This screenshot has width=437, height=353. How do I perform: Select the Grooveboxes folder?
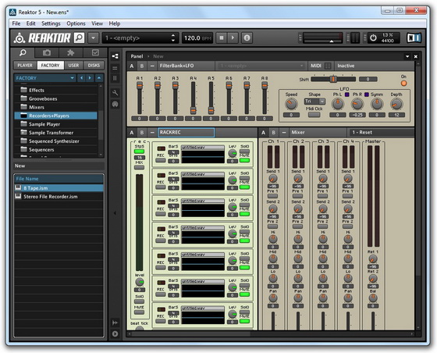tap(55, 98)
